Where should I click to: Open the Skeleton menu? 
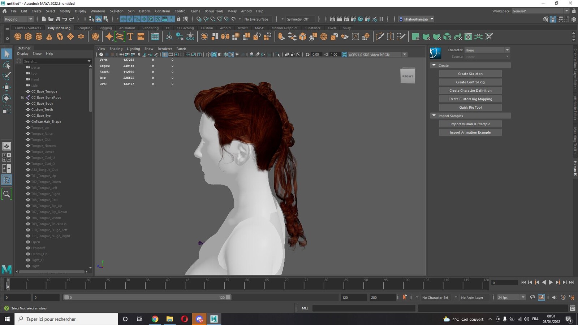(x=116, y=11)
